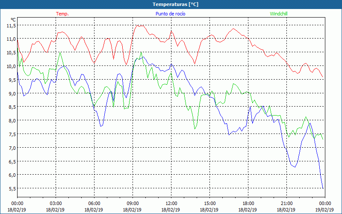Click the 03:00 time axis label
Viewport: 342px width, 214px height.
pos(56,204)
